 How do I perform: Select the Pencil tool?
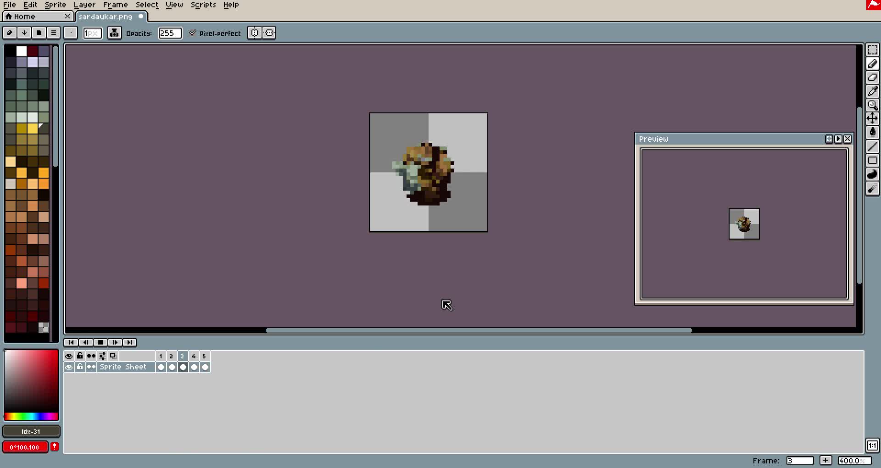coord(873,64)
